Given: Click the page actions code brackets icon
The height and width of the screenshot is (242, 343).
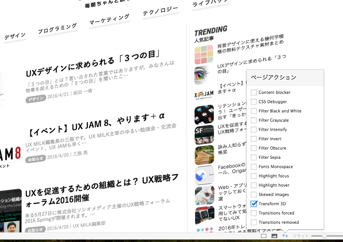Looking at the screenshot, I should click(285, 236).
